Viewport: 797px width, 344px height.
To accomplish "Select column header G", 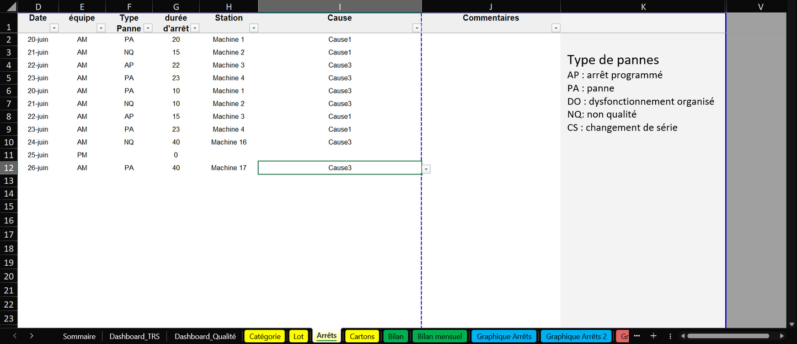I will 176,6.
